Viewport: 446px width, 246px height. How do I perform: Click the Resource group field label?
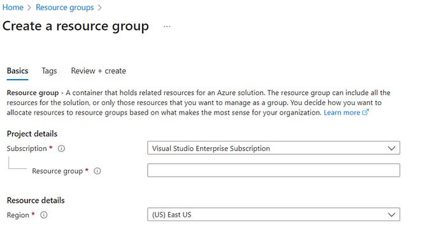coord(57,171)
